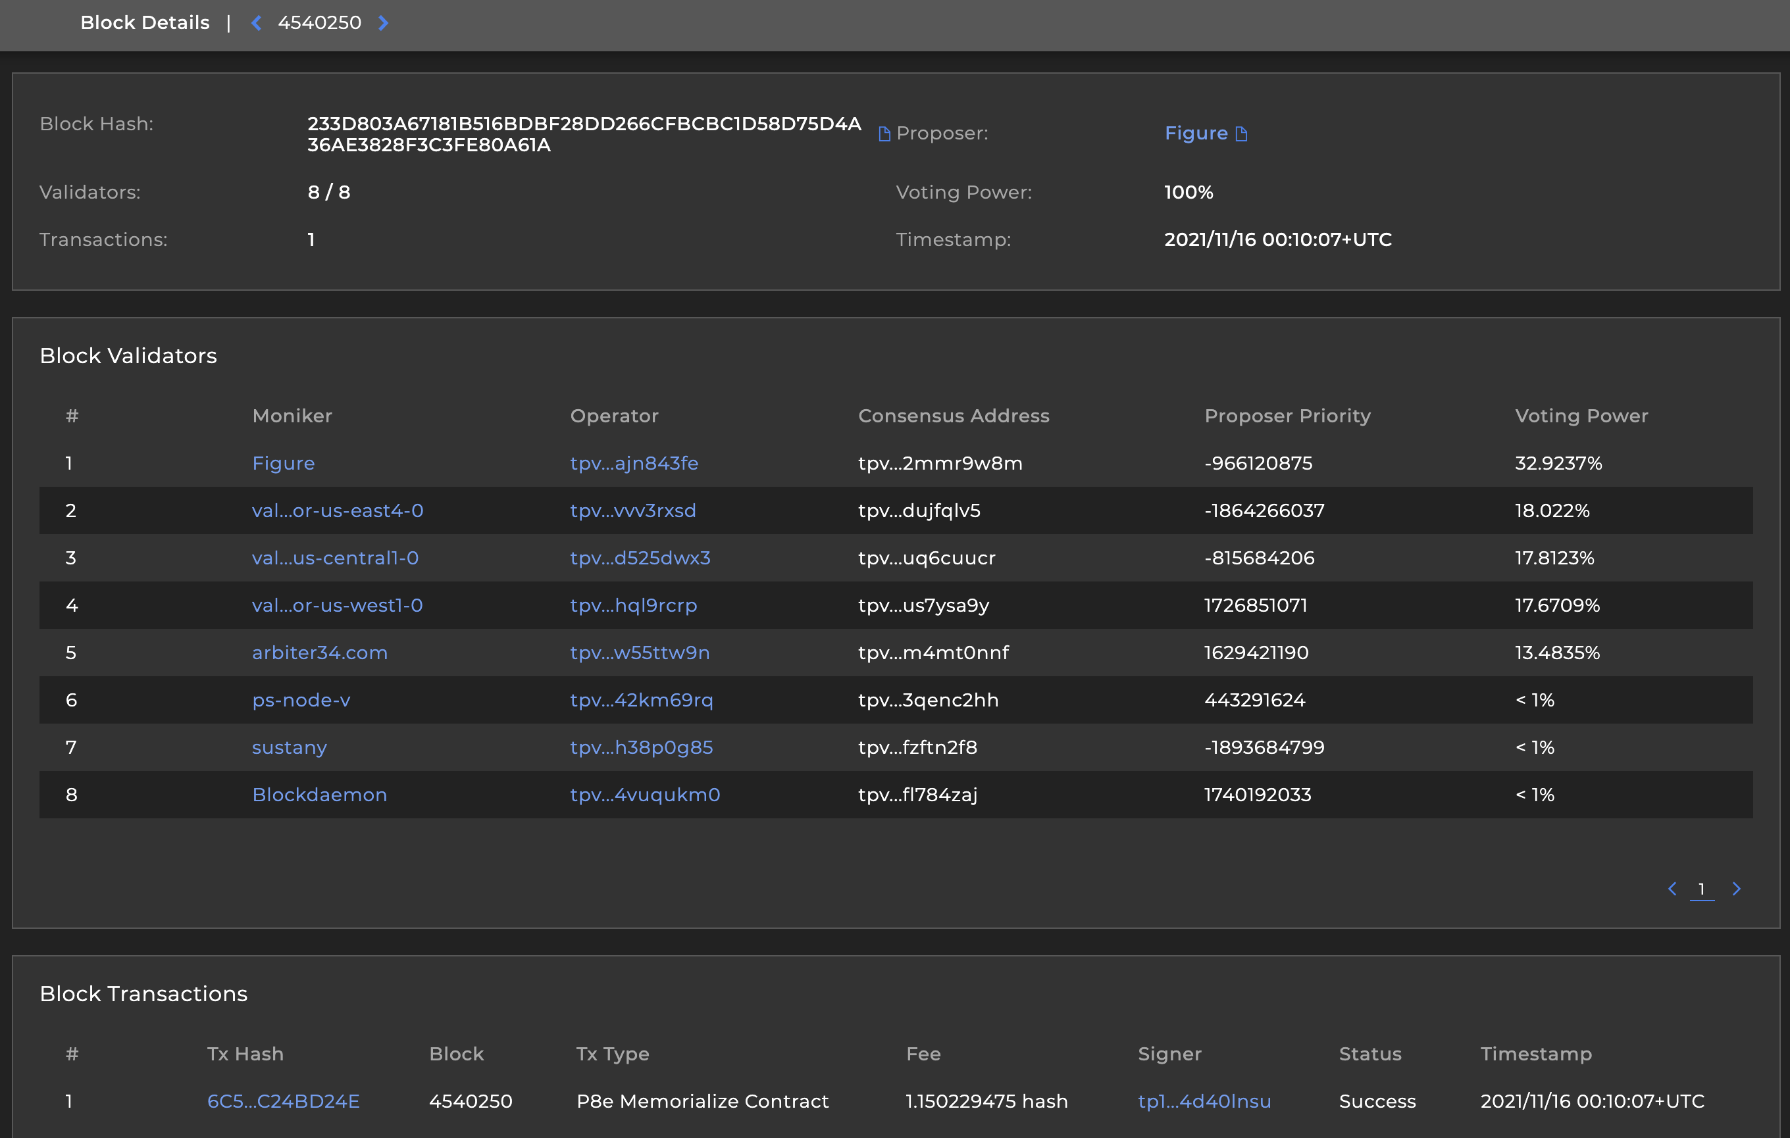Open ps-node-v validator moniker
Screen dimensions: 1790x1138
301,700
